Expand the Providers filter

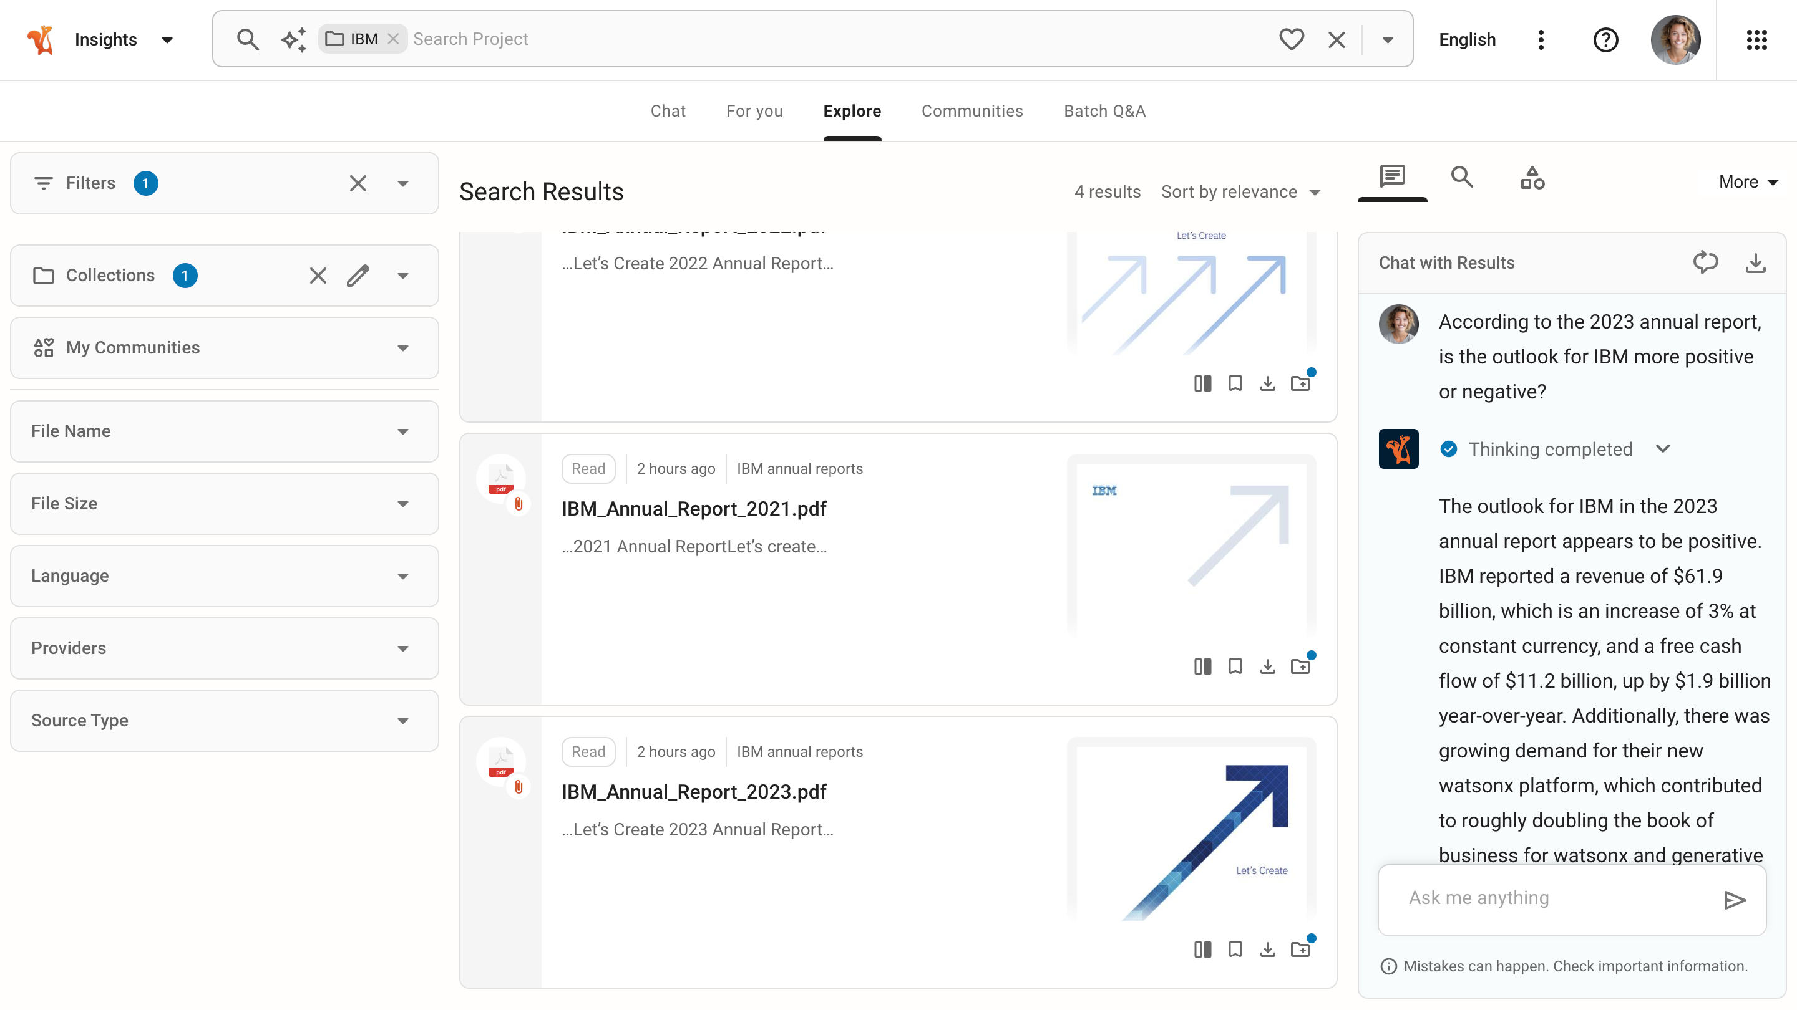pyautogui.click(x=403, y=648)
